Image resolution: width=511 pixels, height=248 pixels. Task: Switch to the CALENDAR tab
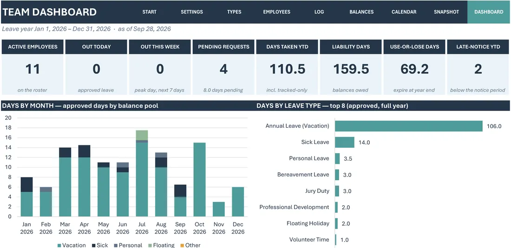click(404, 12)
